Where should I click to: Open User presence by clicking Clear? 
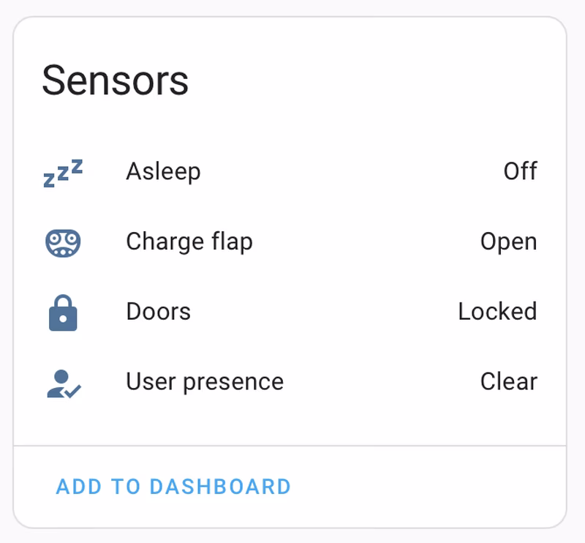click(508, 381)
